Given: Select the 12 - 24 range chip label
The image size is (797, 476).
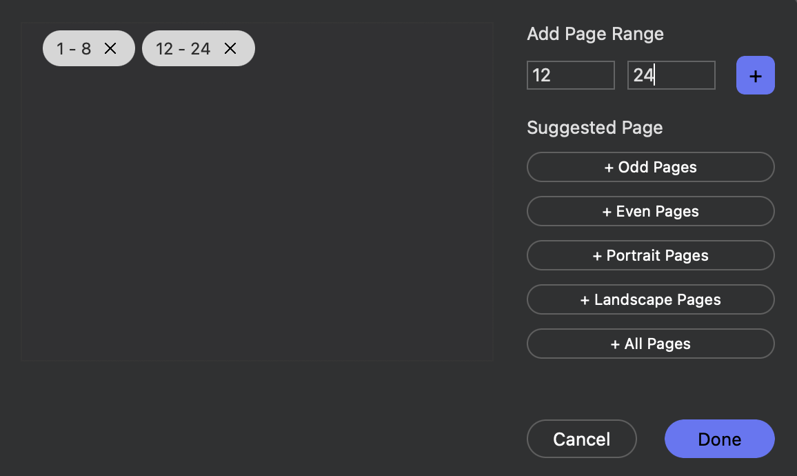Looking at the screenshot, I should (183, 48).
